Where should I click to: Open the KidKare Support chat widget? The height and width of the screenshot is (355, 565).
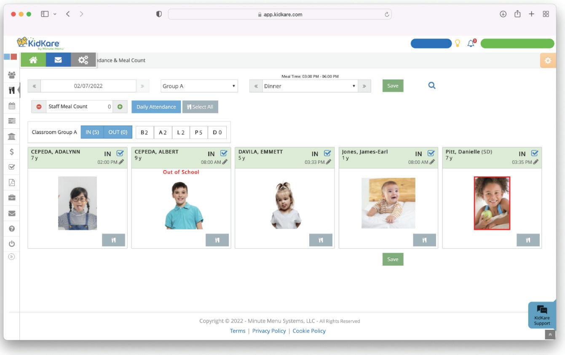(541, 315)
